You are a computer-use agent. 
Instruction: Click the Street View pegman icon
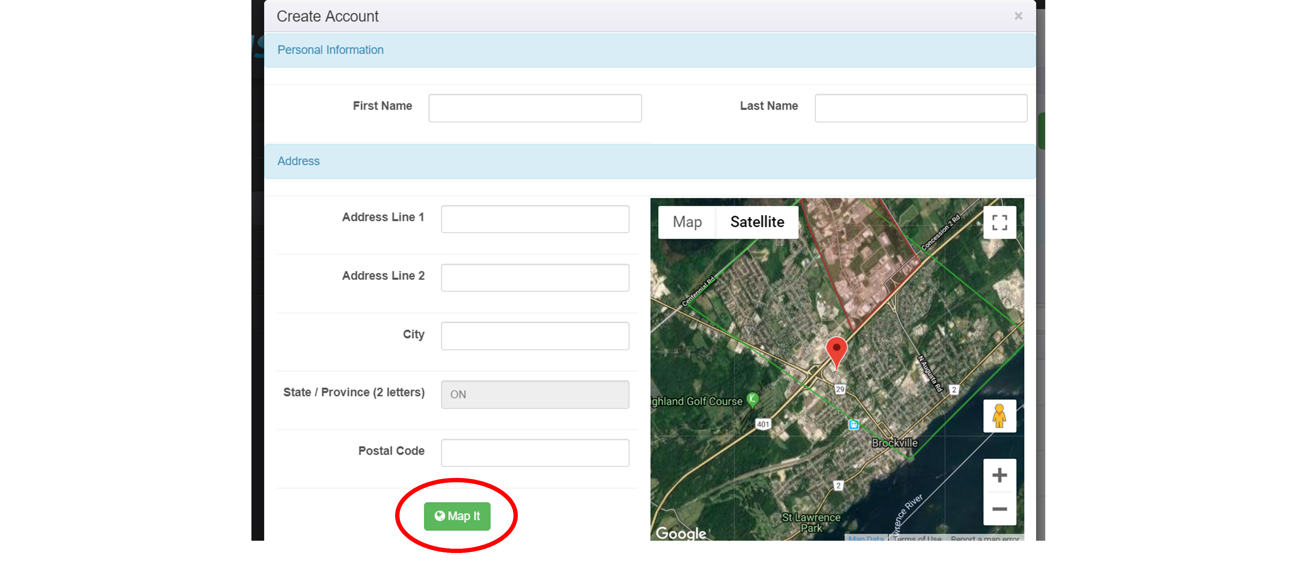(999, 416)
